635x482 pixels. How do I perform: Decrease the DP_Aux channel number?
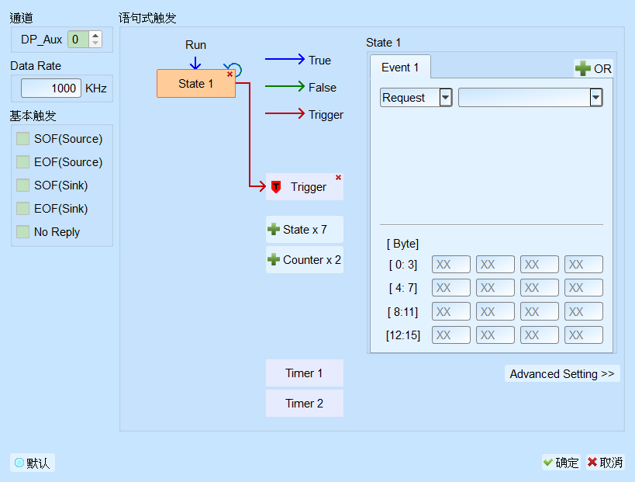(95, 43)
